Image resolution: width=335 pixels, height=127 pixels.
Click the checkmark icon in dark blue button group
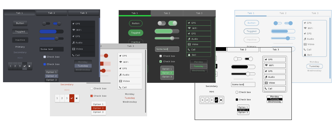click(x=24, y=66)
